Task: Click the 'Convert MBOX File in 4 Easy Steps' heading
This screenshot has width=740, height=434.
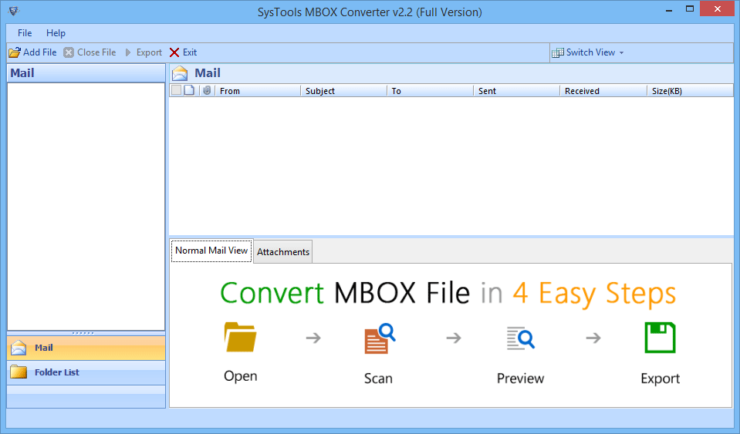Action: tap(448, 293)
